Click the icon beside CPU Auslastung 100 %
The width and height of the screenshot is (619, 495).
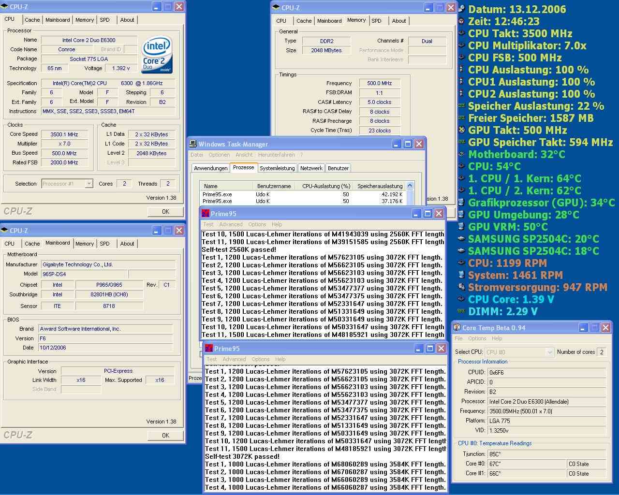pos(461,69)
